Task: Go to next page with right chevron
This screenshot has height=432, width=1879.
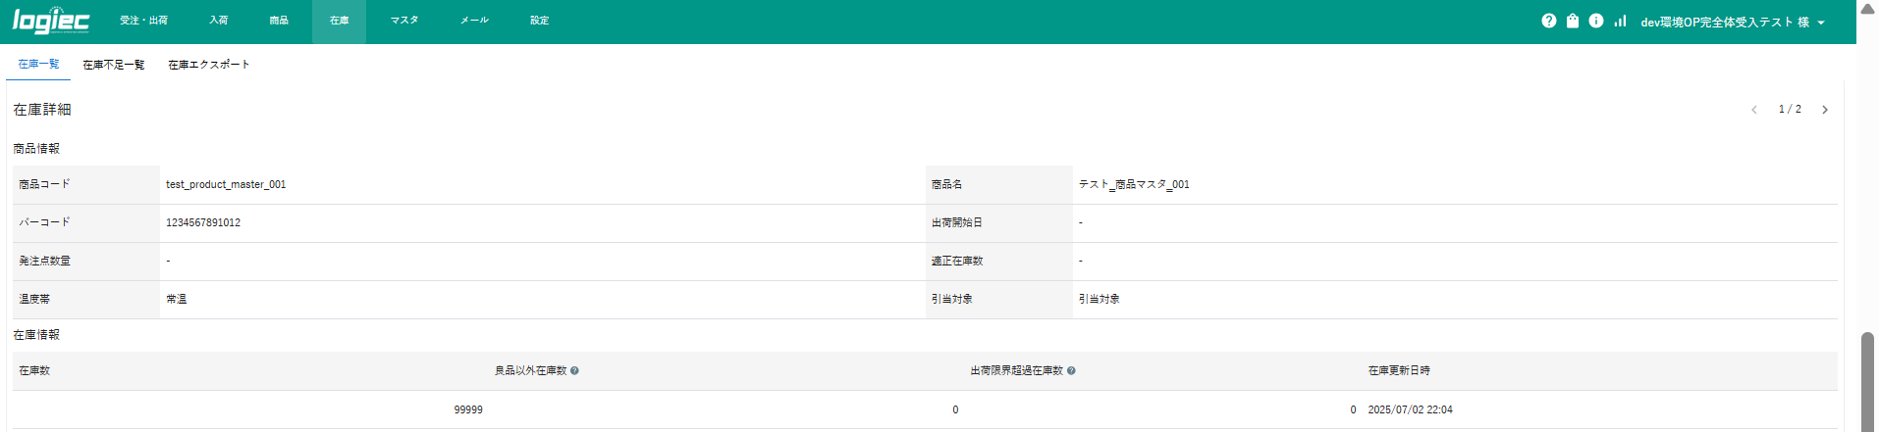Action: point(1825,110)
